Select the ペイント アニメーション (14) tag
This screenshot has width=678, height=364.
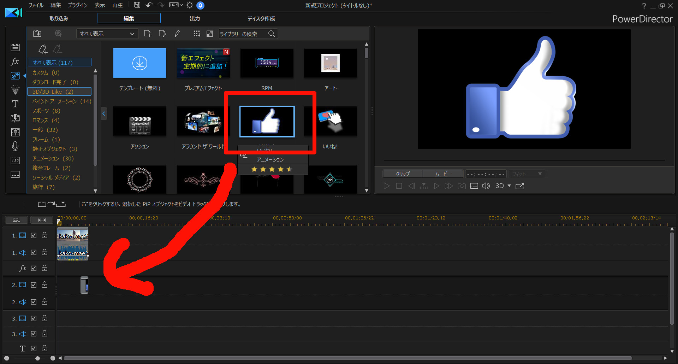[62, 101]
